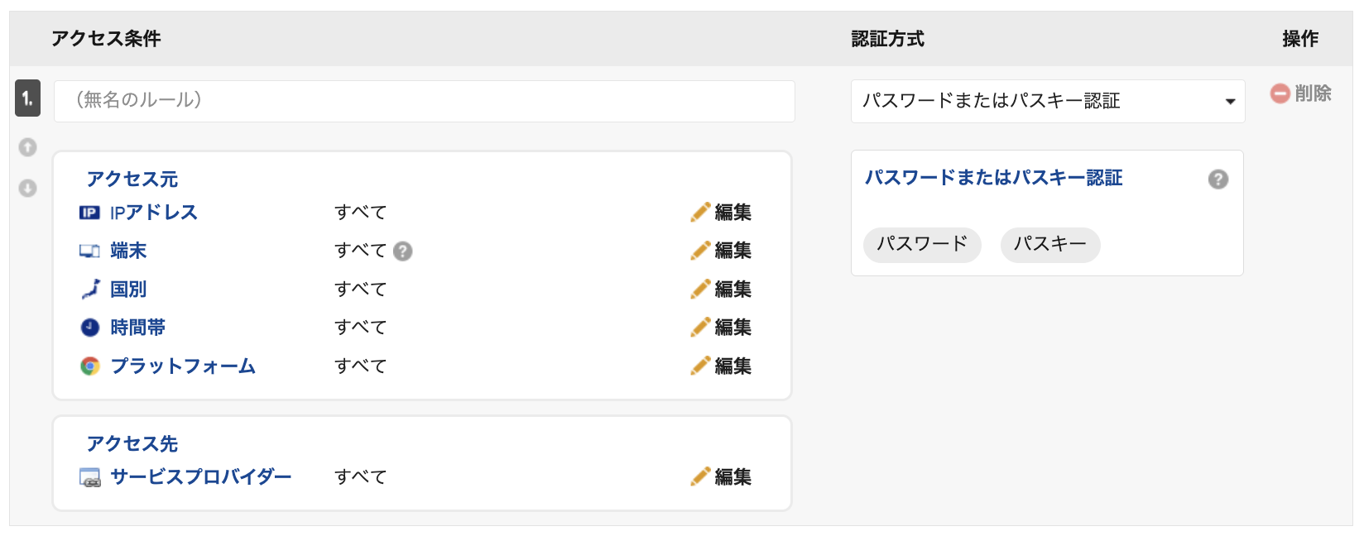
Task: Edit the 端末 condition
Action: pos(721,251)
